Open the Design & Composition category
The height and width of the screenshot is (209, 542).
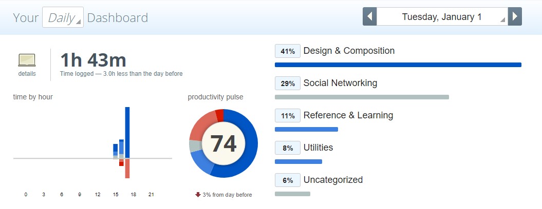click(349, 51)
